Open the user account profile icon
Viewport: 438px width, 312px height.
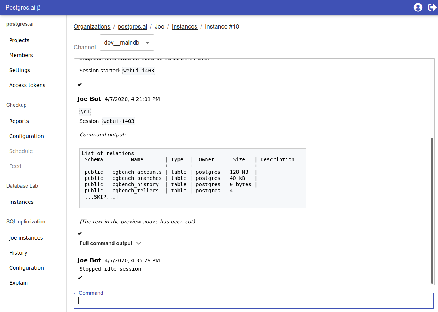click(x=418, y=7)
